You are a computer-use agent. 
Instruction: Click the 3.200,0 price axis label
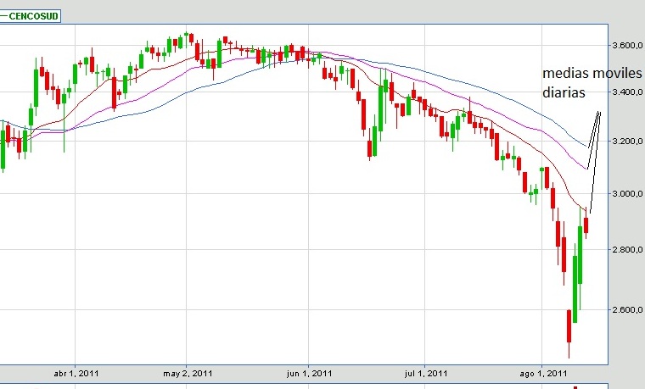628,141
